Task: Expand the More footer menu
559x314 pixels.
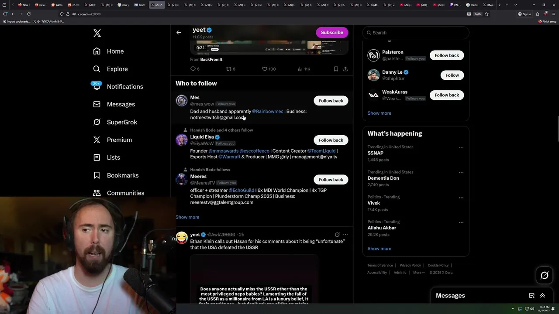Action: (419, 273)
